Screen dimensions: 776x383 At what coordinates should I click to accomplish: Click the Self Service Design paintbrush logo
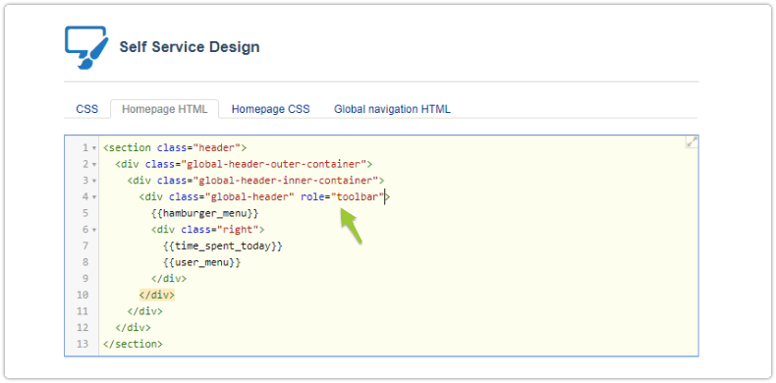coord(86,47)
